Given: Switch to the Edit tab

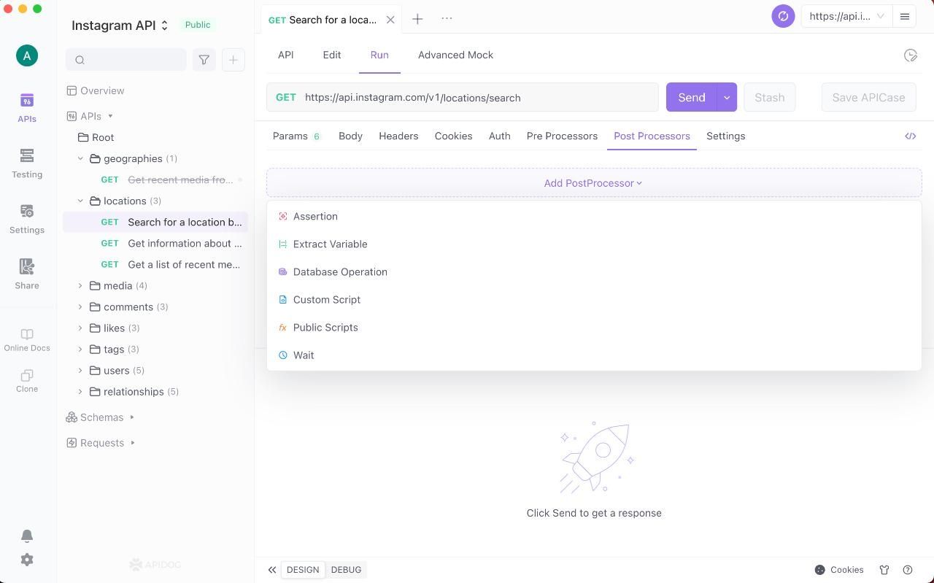Looking at the screenshot, I should tap(332, 55).
